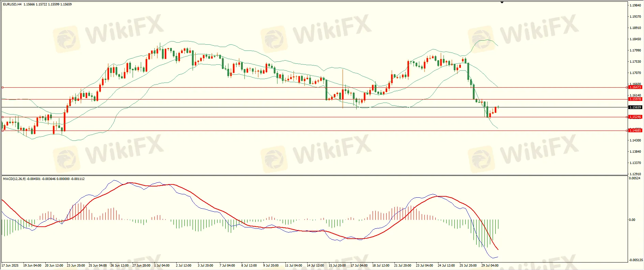
Task: Click the MACD scale value -0.005135
Action: coord(636,260)
